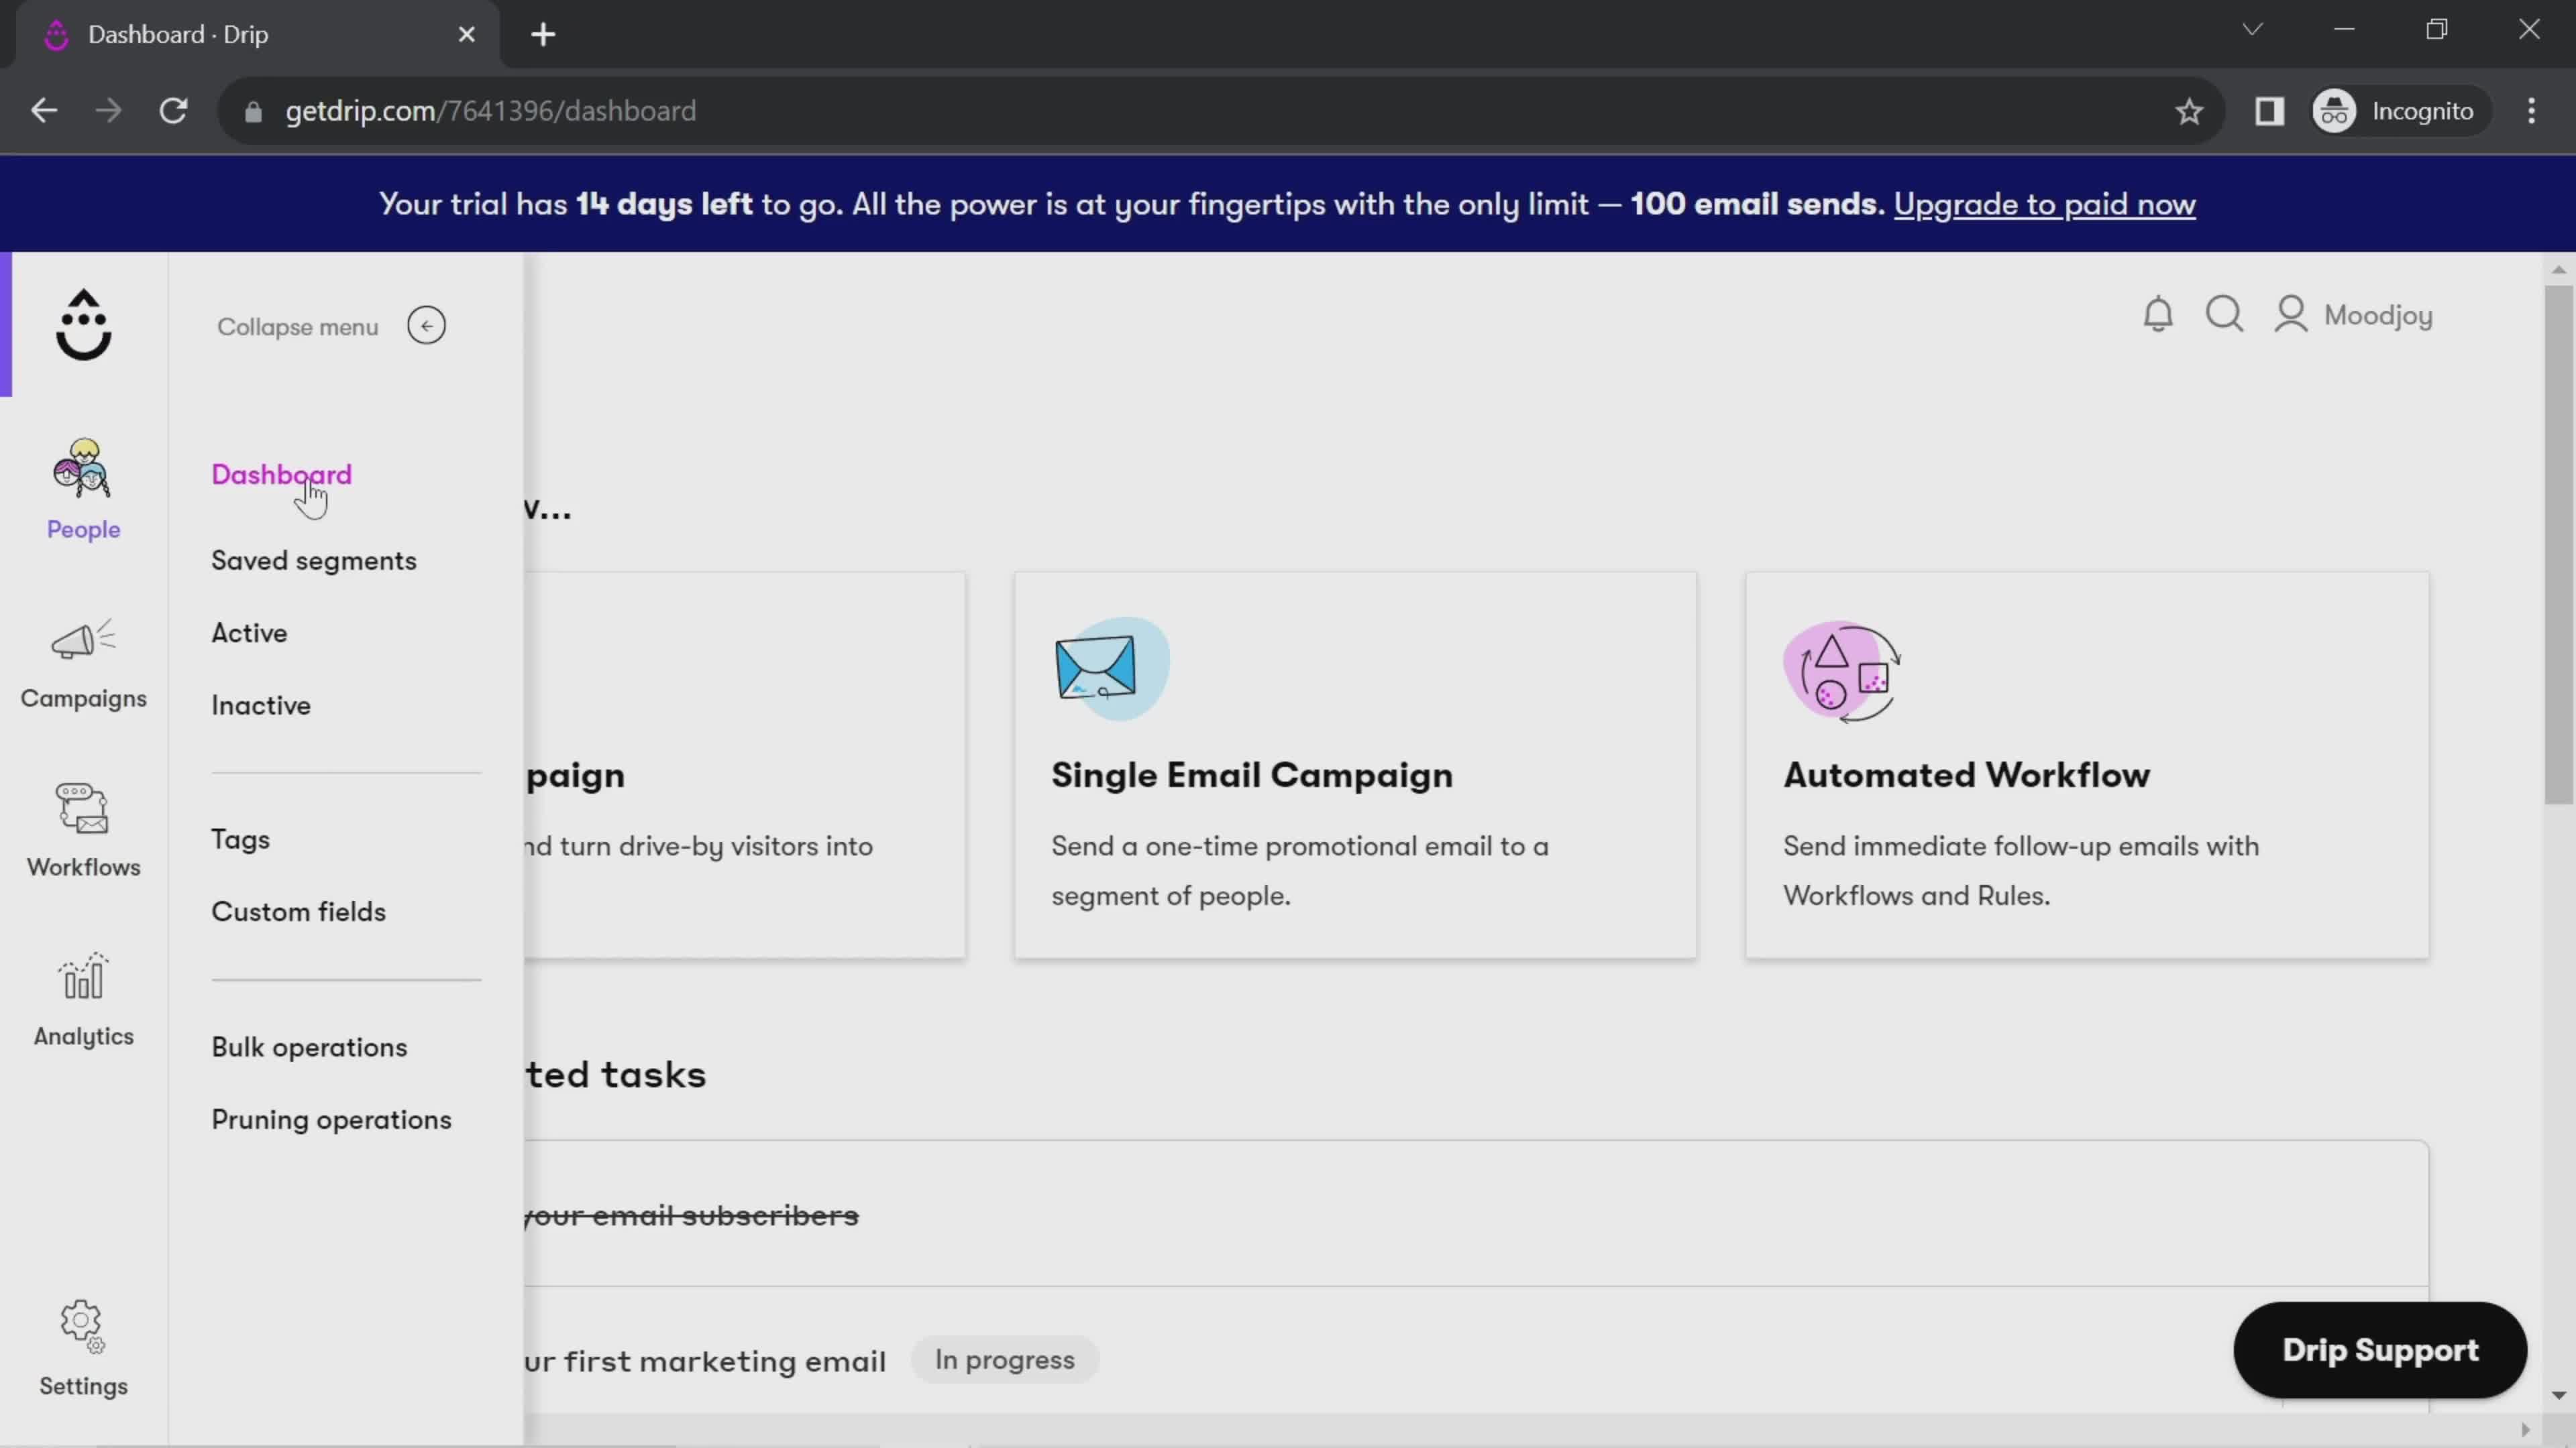Toggle the Active people filter
The width and height of the screenshot is (2576, 1448).
[x=250, y=633]
